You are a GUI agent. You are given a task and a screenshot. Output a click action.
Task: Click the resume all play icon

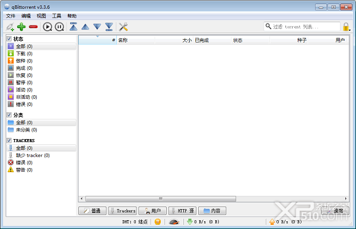(x=47, y=27)
